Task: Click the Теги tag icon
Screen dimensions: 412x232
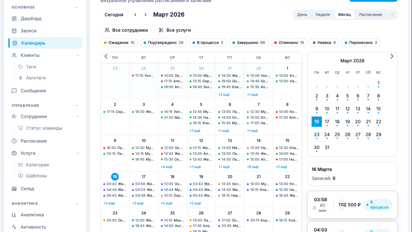Action: [x=21, y=67]
